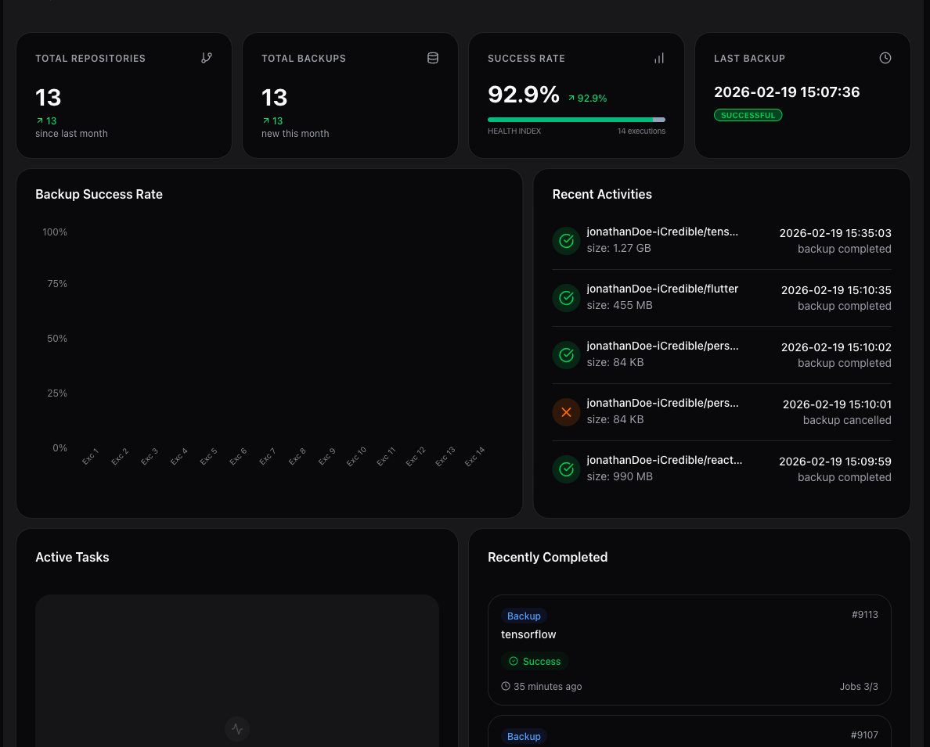The width and height of the screenshot is (930, 747).
Task: Click 'new this month' text
Action: (x=295, y=134)
